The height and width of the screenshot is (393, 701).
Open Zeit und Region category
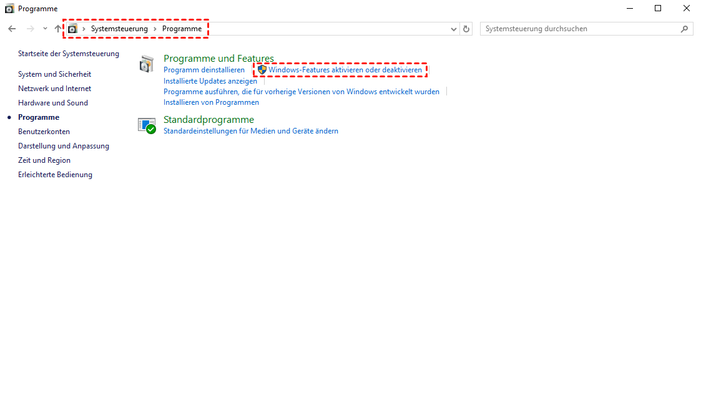pos(44,160)
